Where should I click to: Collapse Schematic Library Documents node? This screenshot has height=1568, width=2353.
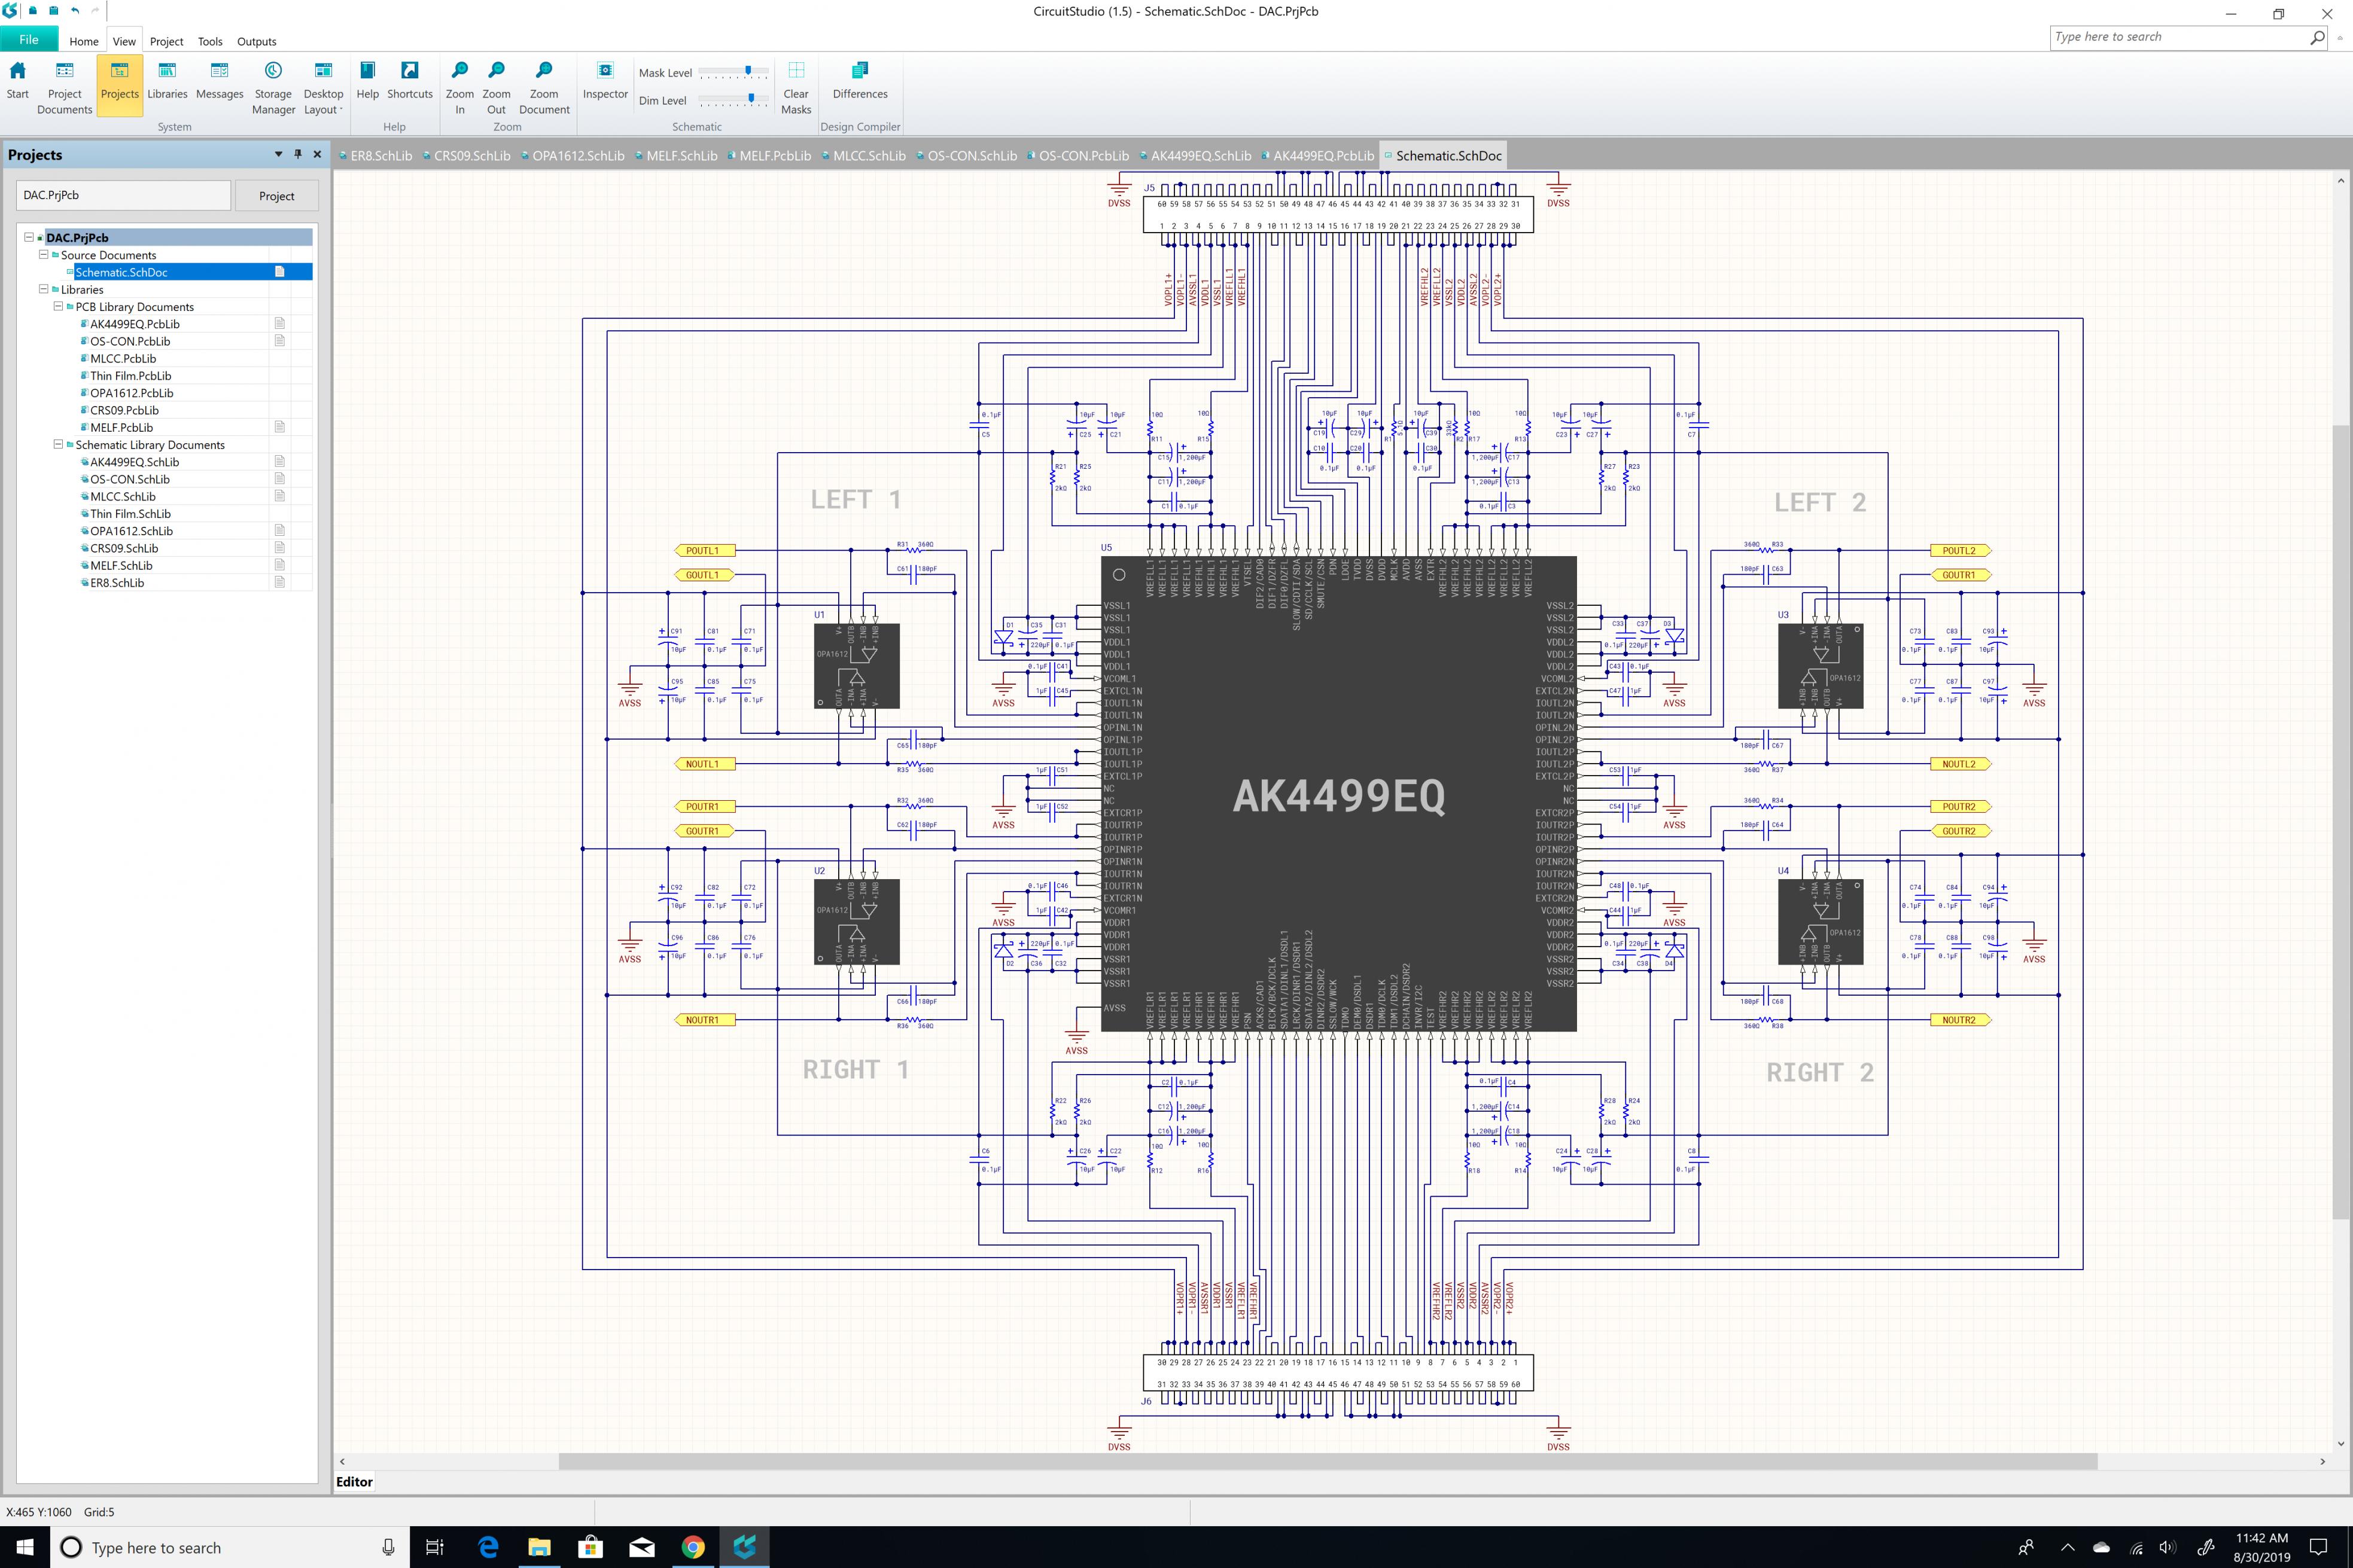(x=58, y=444)
